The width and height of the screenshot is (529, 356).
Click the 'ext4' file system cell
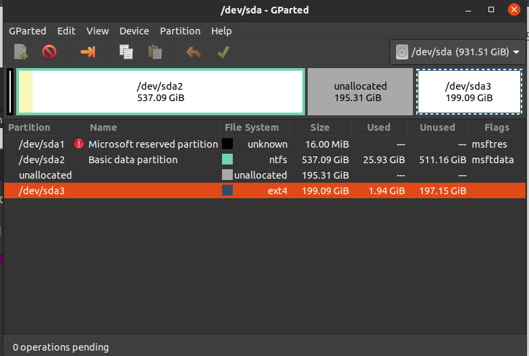pos(278,191)
